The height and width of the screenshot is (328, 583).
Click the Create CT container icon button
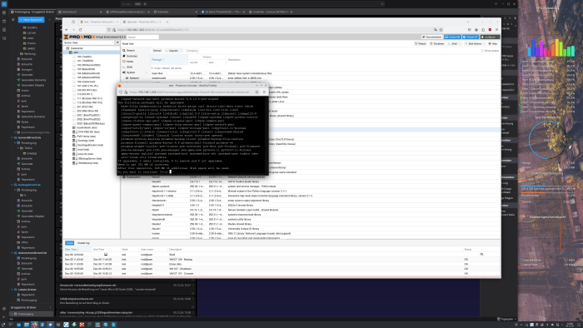[x=471, y=37]
